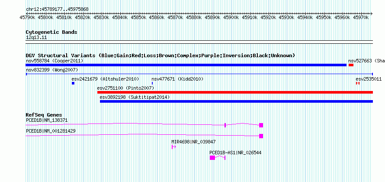The height and width of the screenshot is (182, 385).
Task: Open the RefSeq Genes track heading
Action: [x=44, y=115]
